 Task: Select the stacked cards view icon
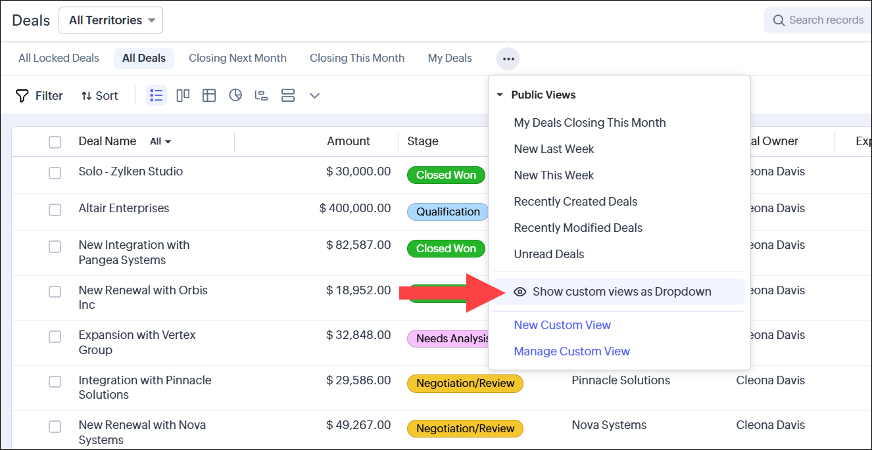[287, 95]
